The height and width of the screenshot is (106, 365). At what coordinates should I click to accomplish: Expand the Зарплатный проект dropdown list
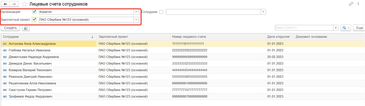[x=136, y=20]
